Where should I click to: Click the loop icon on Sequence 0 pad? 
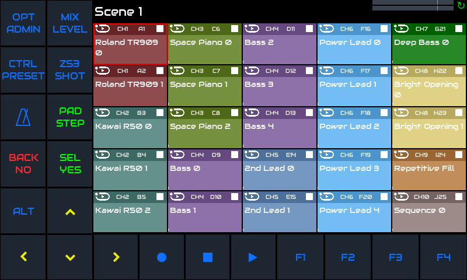click(401, 197)
